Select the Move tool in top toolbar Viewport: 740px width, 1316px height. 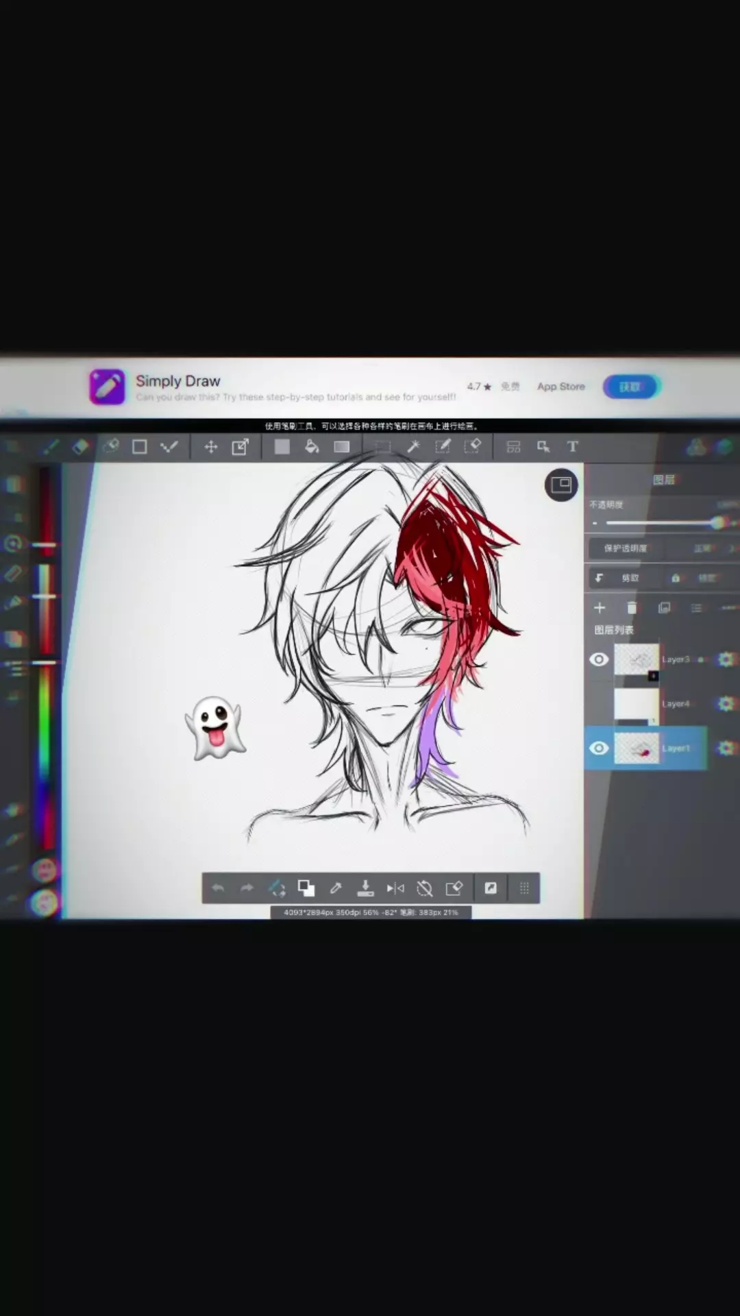point(211,448)
